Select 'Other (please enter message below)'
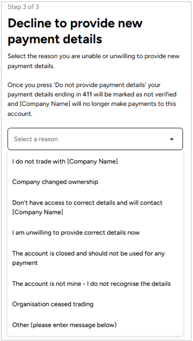The height and width of the screenshot is (341, 193). [x=95, y=324]
